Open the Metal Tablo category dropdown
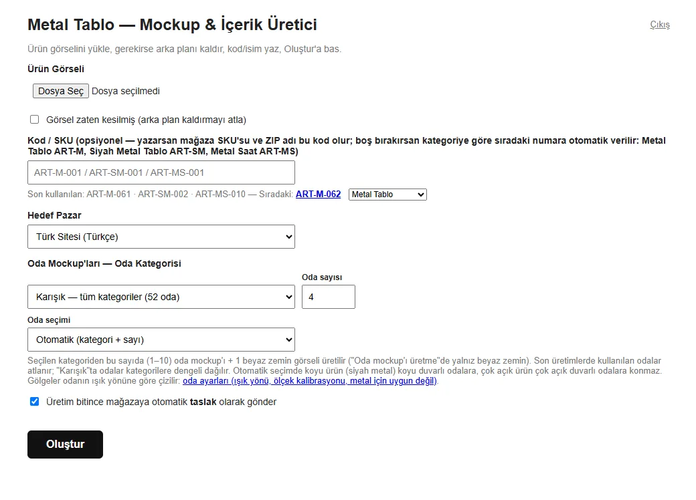 point(387,195)
